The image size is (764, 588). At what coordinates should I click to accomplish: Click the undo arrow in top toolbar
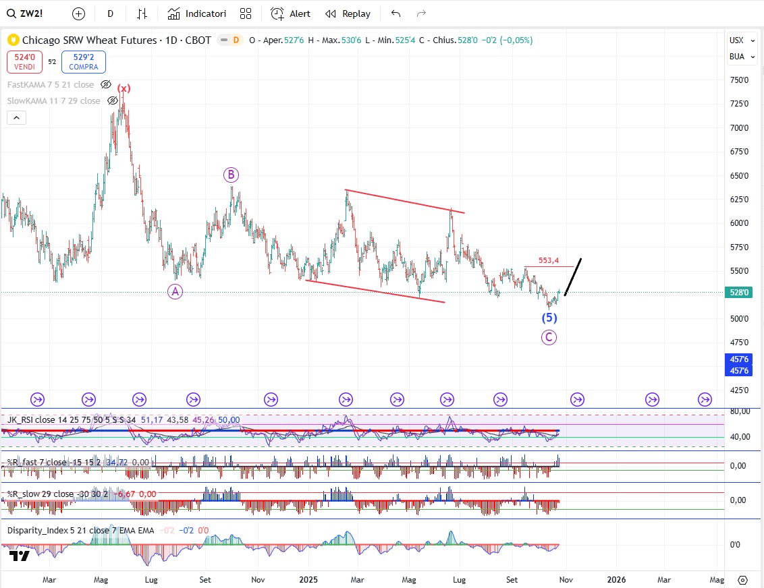point(395,13)
